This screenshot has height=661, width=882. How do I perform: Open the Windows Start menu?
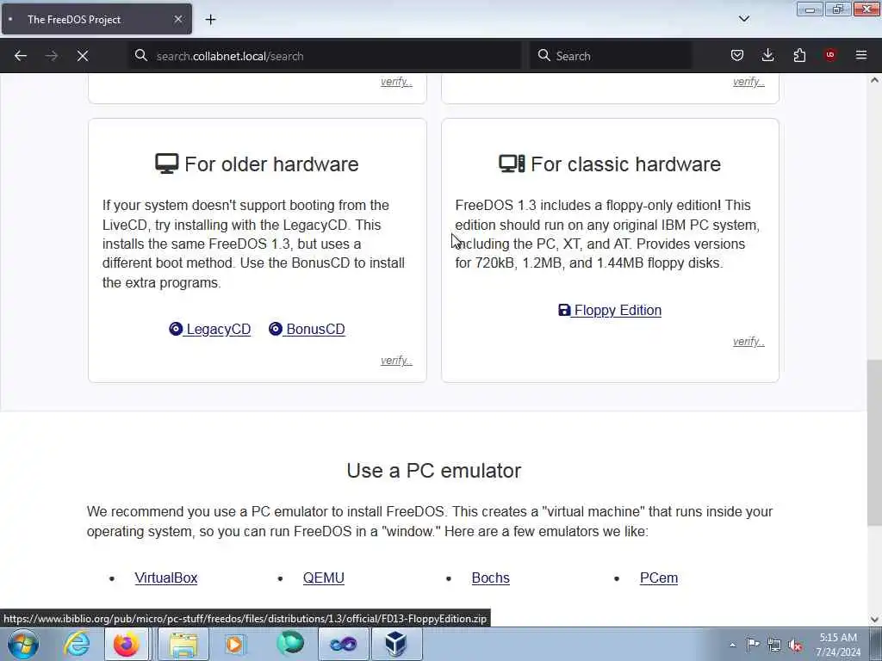(23, 644)
